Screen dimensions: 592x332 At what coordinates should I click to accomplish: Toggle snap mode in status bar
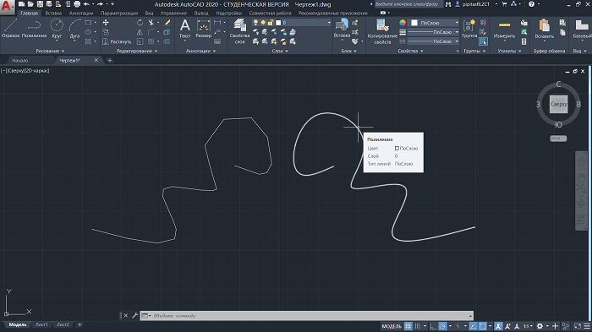click(x=417, y=326)
